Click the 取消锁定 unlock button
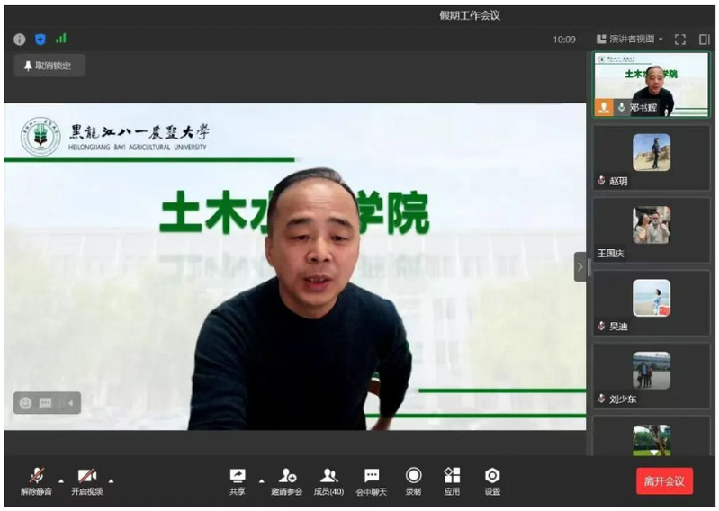The image size is (719, 511). point(49,66)
